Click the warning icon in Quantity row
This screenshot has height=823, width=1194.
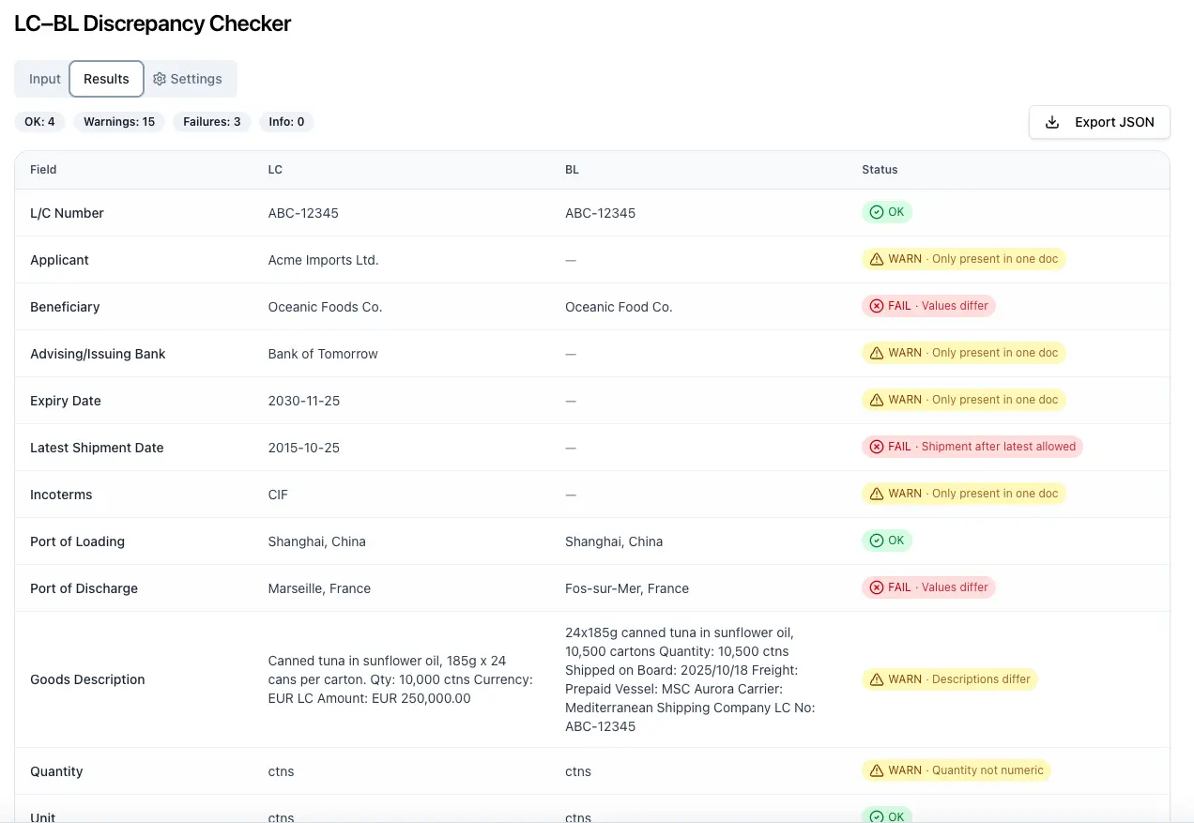tap(877, 770)
